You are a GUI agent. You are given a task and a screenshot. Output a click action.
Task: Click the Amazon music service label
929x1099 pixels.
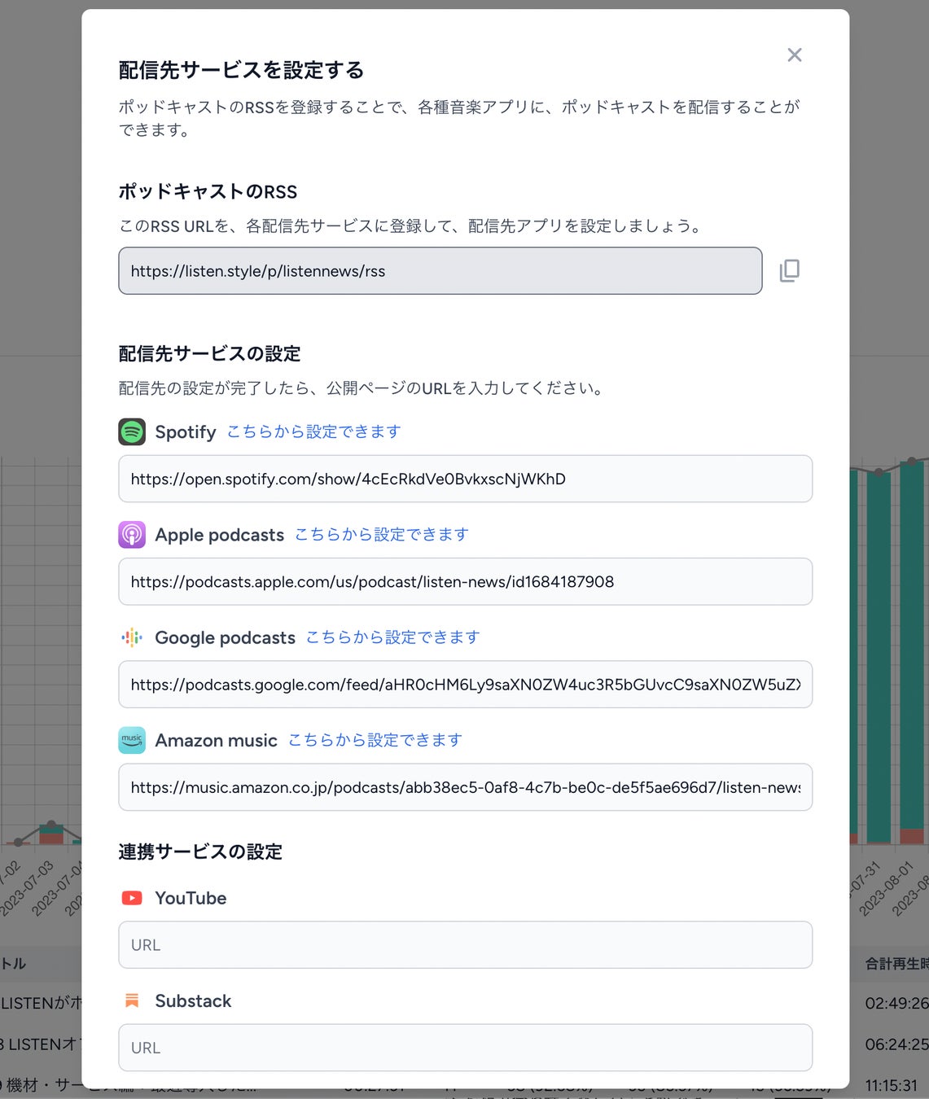(x=217, y=740)
